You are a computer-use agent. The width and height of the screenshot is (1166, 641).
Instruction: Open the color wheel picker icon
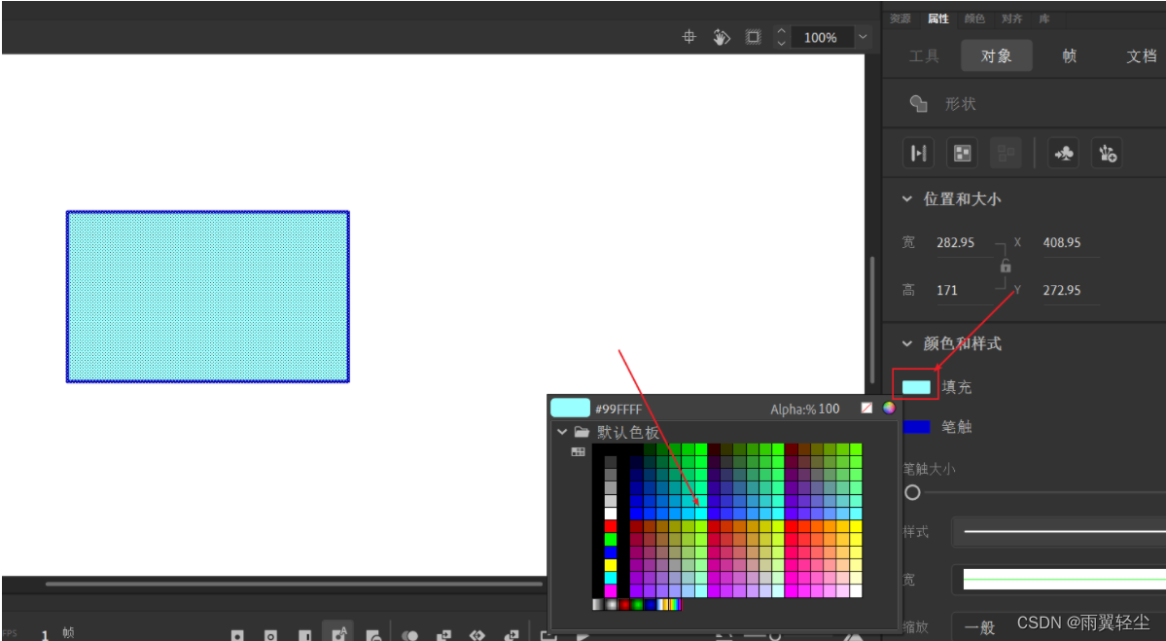[x=889, y=408]
